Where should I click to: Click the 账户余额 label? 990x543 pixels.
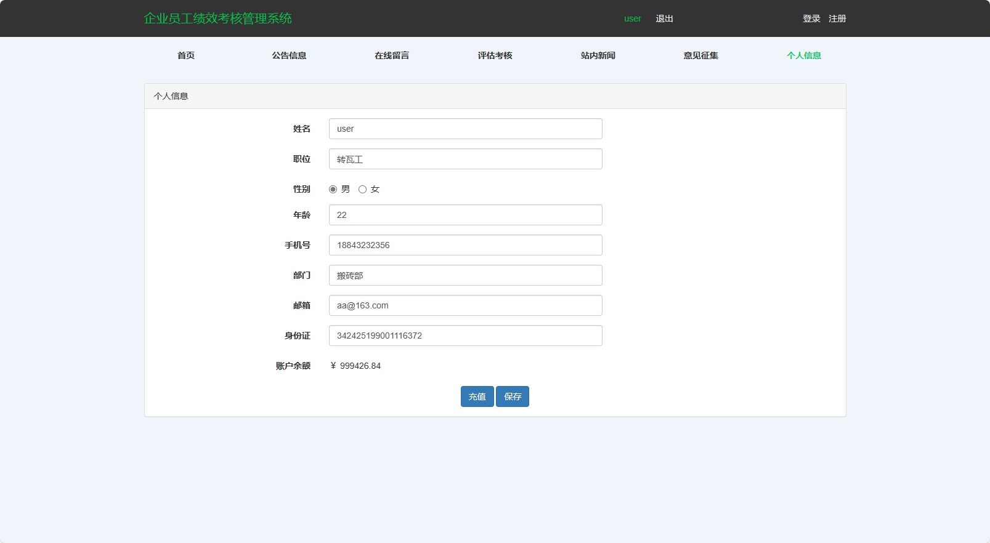pos(293,366)
